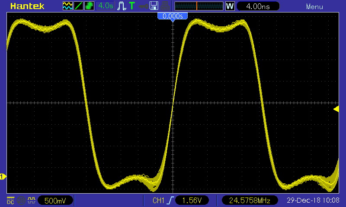346x207 pixels.
Task: Click the rising edge trigger slope icon
Action: pos(170,201)
